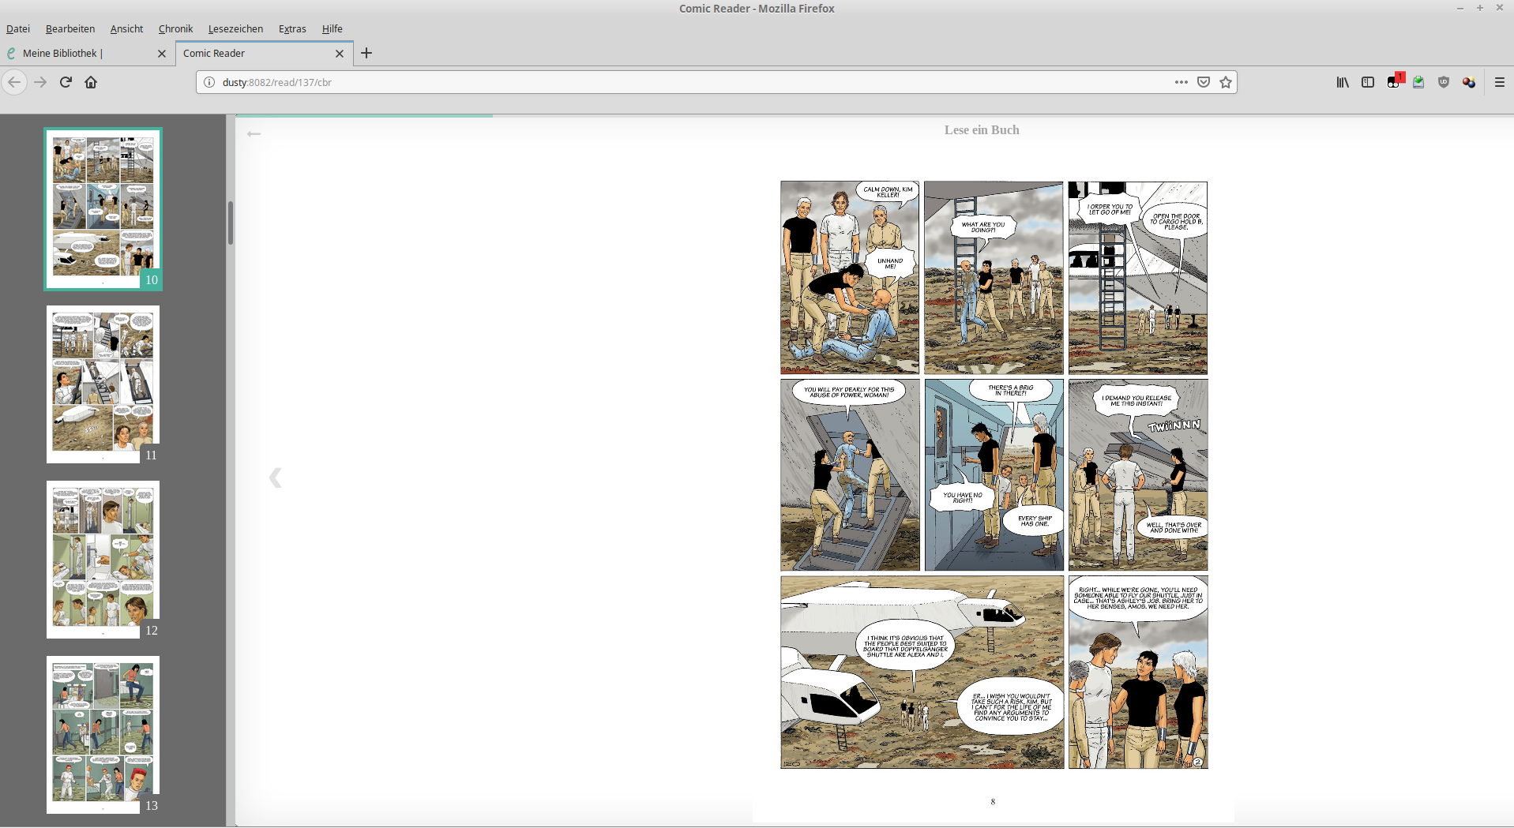Open the Firefox hamburger menu
Viewport: 1514px width, 828px height.
[x=1500, y=82]
